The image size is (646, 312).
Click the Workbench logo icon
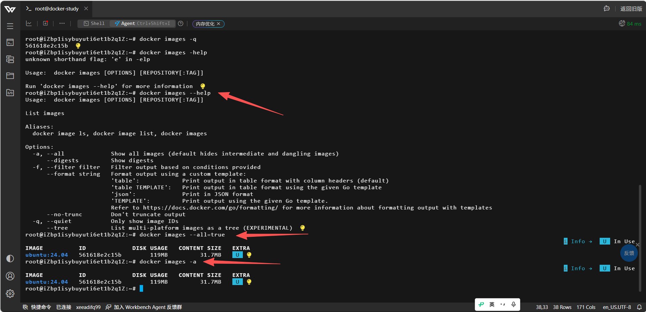pyautogui.click(x=10, y=9)
